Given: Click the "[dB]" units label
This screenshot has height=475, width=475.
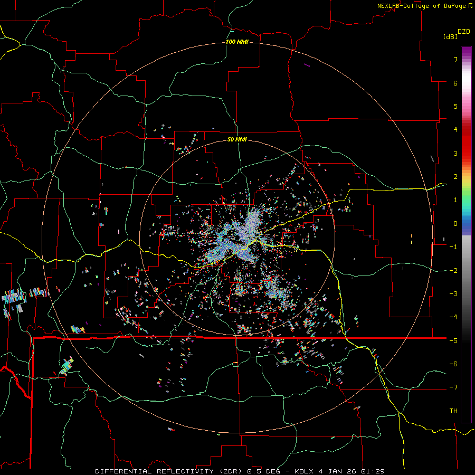Looking at the screenshot, I should click(x=451, y=37).
